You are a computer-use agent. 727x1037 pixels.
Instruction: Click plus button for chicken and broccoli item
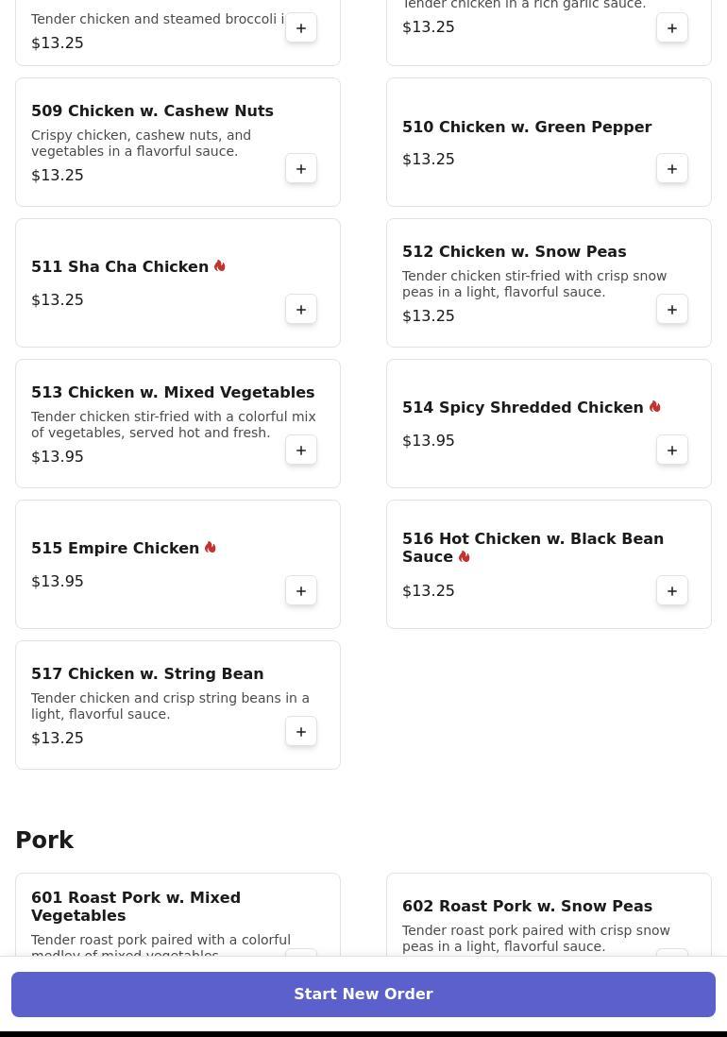click(x=300, y=27)
